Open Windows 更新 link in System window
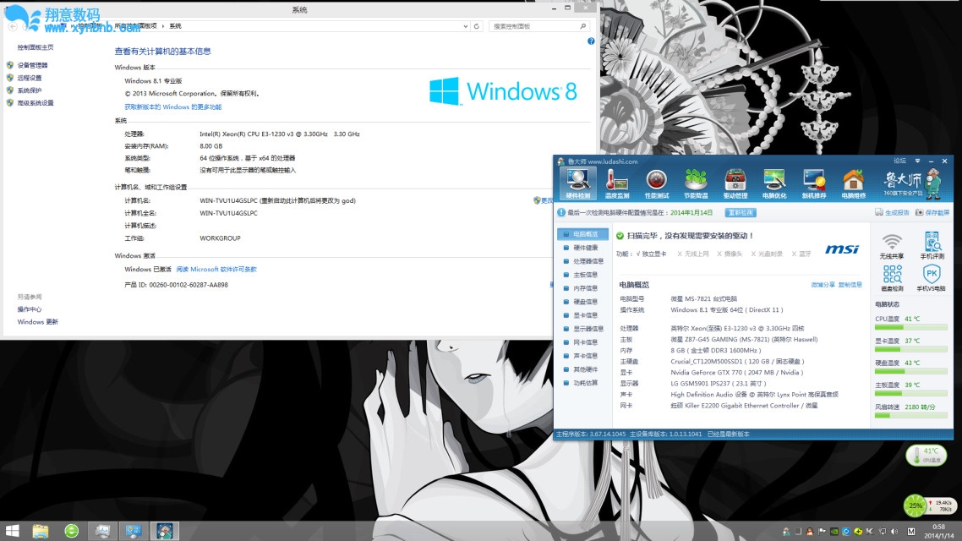The width and height of the screenshot is (962, 541). (x=37, y=321)
